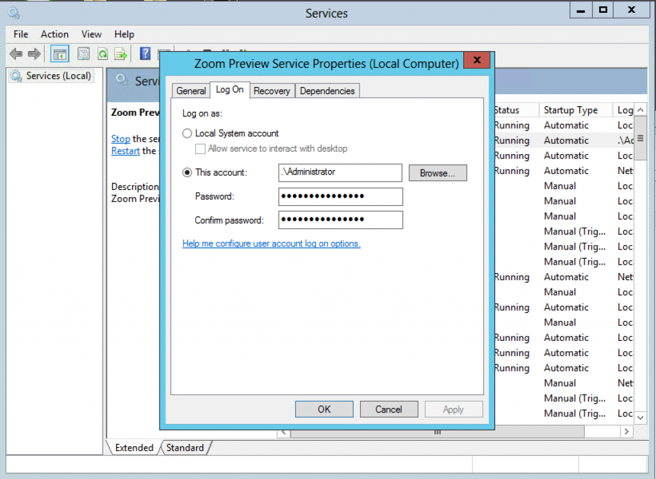Viewport: 656px width, 479px height.
Task: Select the Local System account option
Action: pyautogui.click(x=187, y=133)
